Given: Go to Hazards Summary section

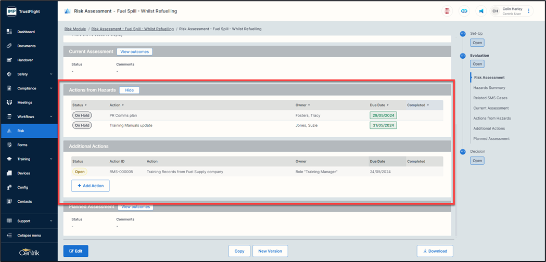Looking at the screenshot, I should pyautogui.click(x=489, y=88).
